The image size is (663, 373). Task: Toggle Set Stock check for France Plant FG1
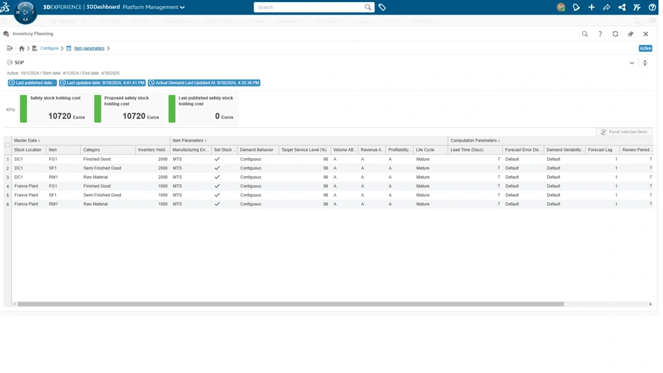(217, 186)
